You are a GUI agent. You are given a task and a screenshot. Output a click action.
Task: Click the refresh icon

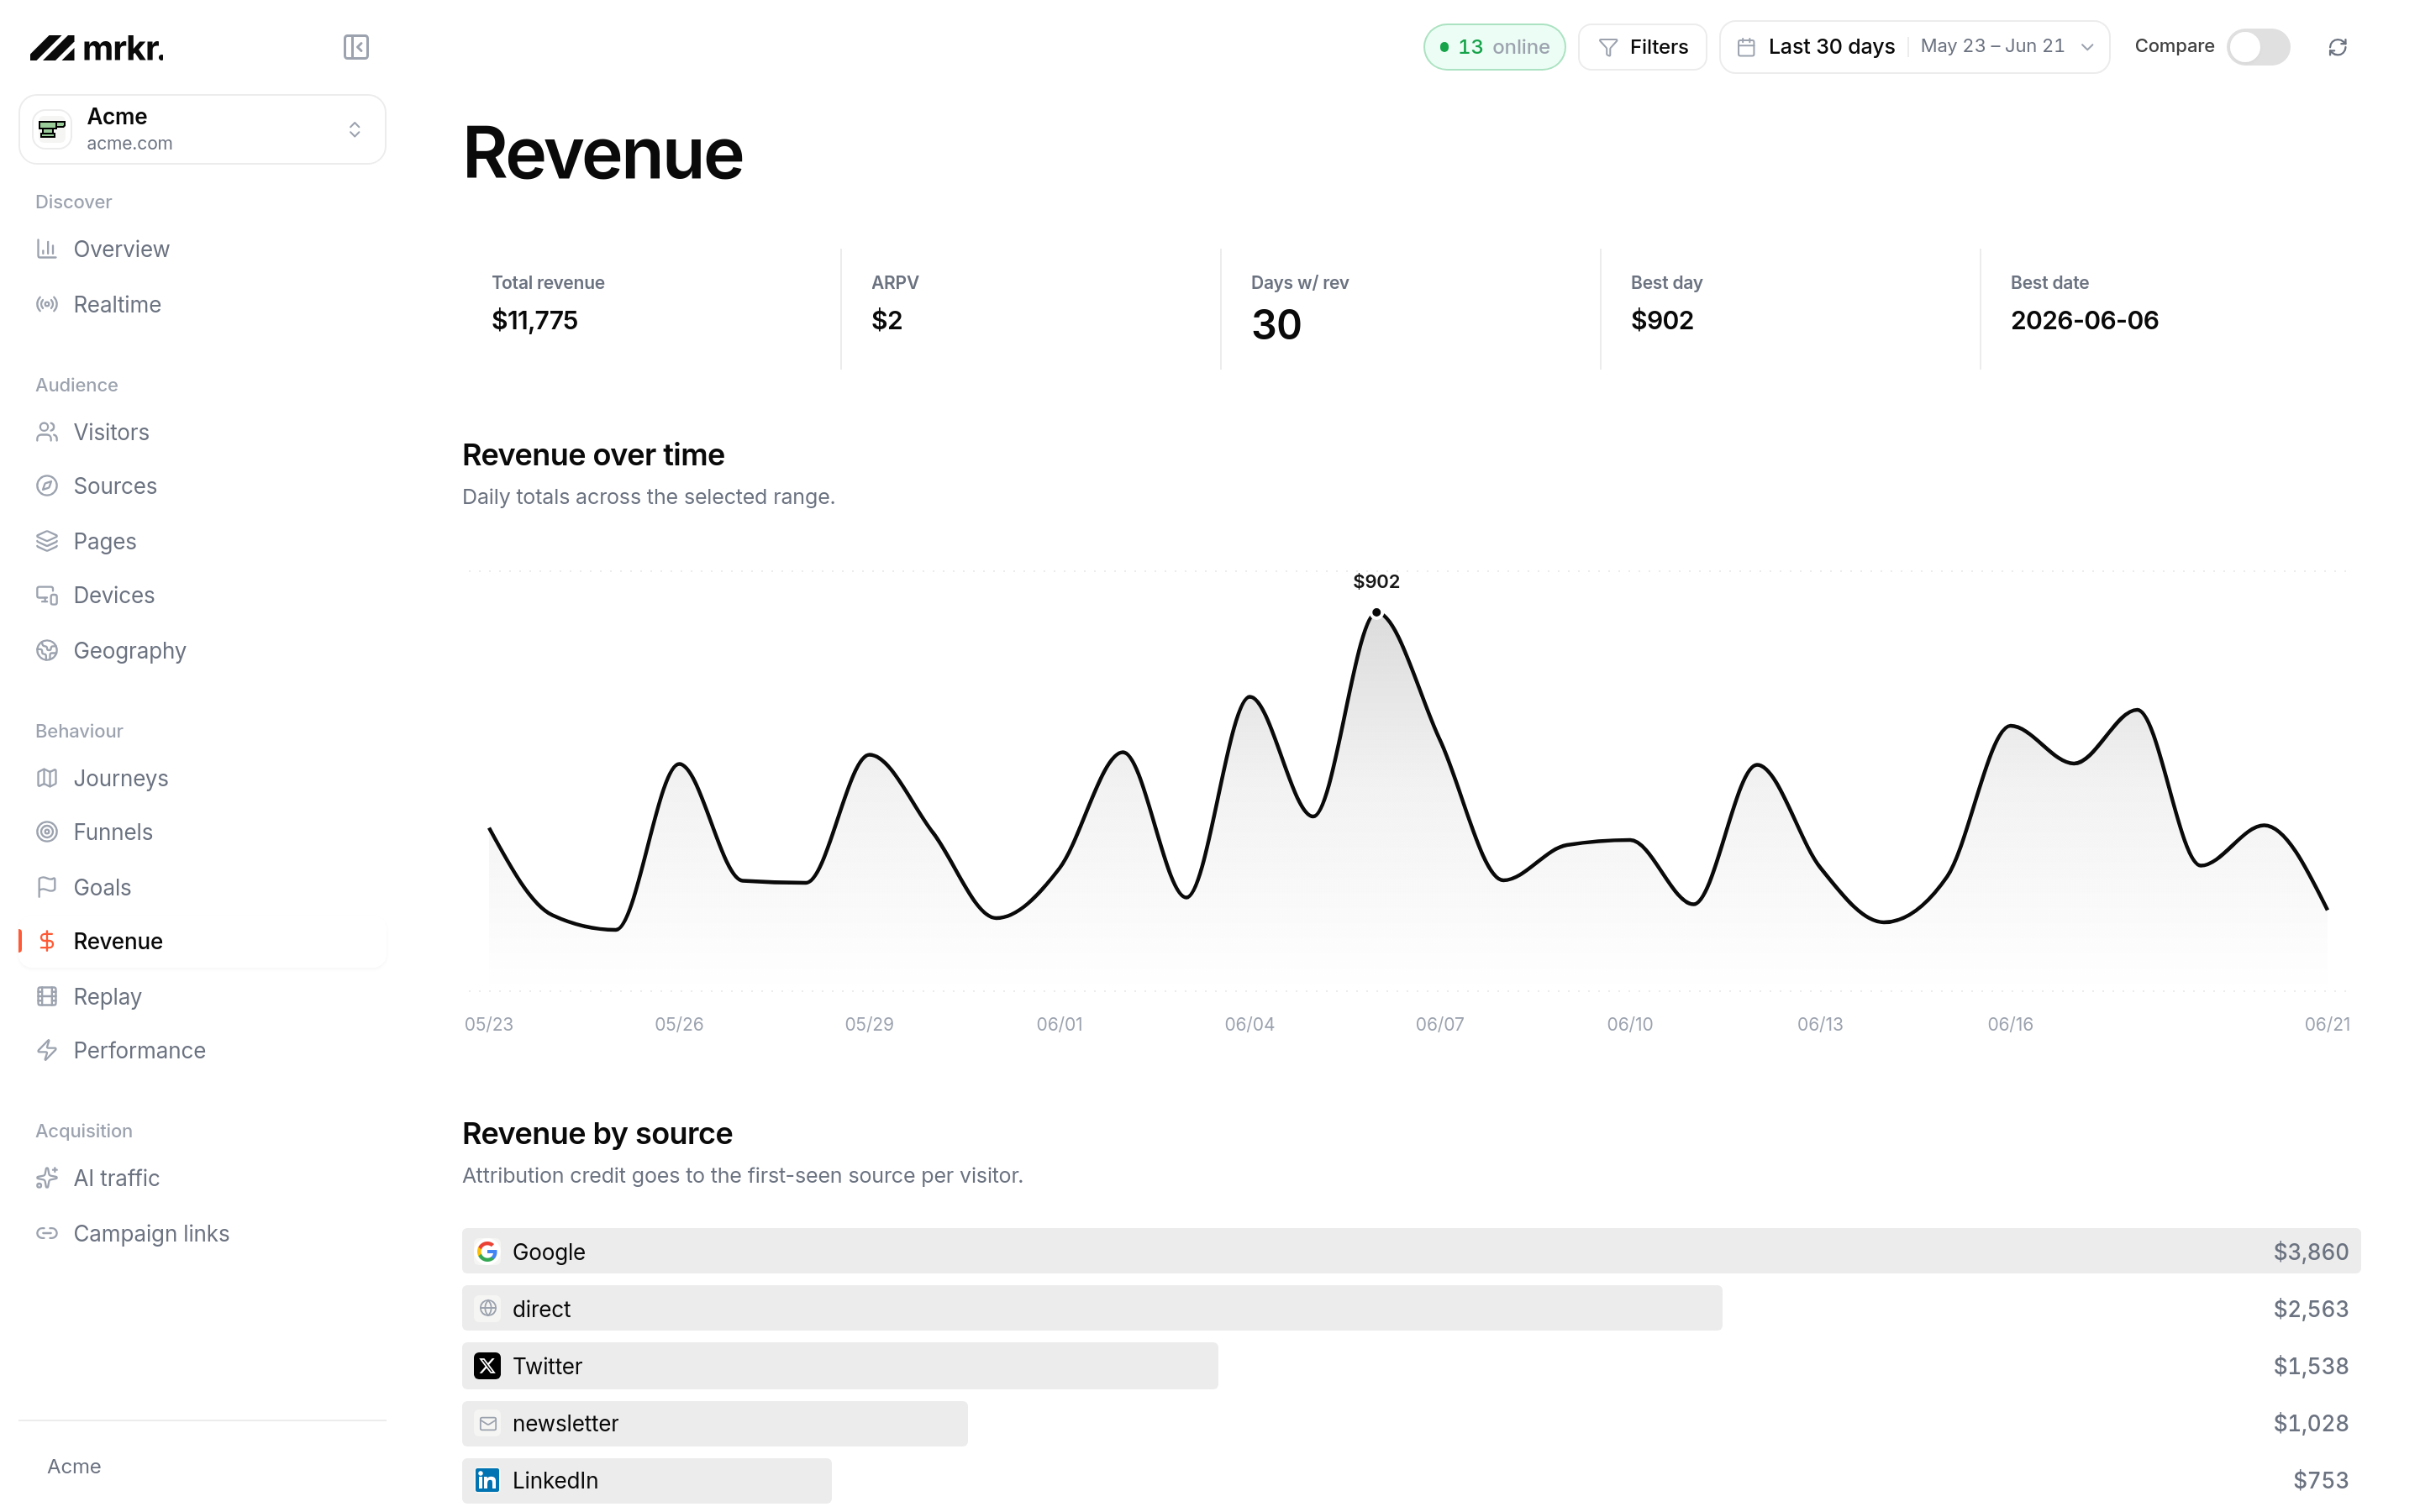(2337, 47)
